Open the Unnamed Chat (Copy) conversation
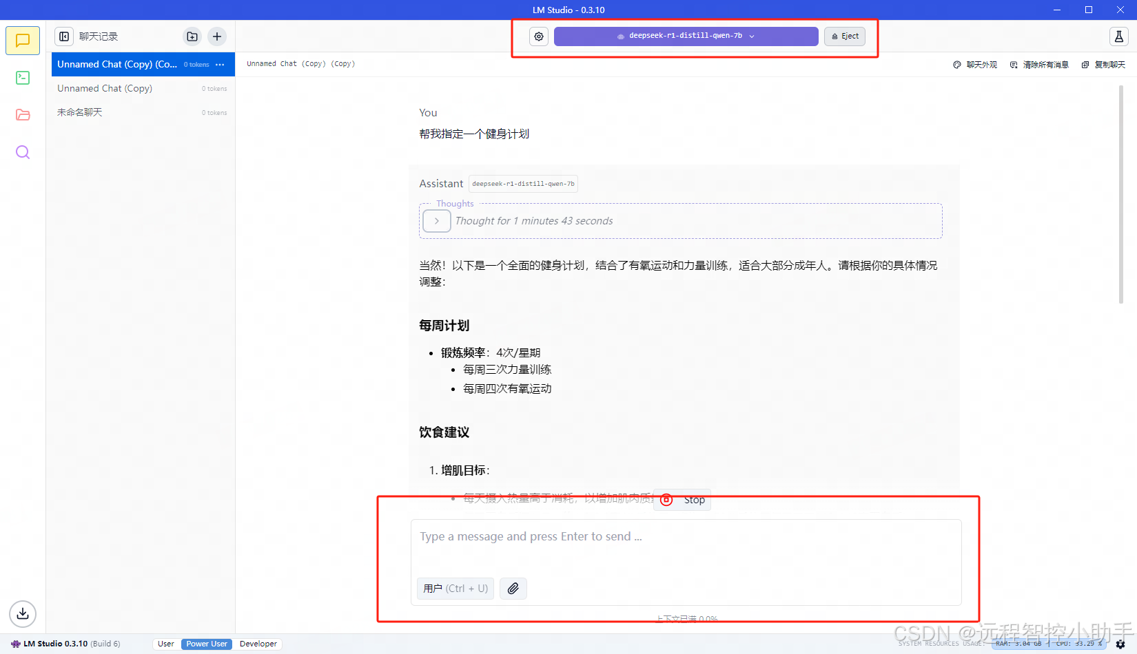The width and height of the screenshot is (1137, 654). [x=143, y=89]
